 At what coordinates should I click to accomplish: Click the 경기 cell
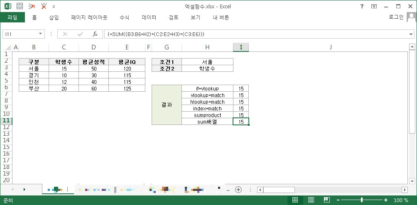[x=34, y=75]
